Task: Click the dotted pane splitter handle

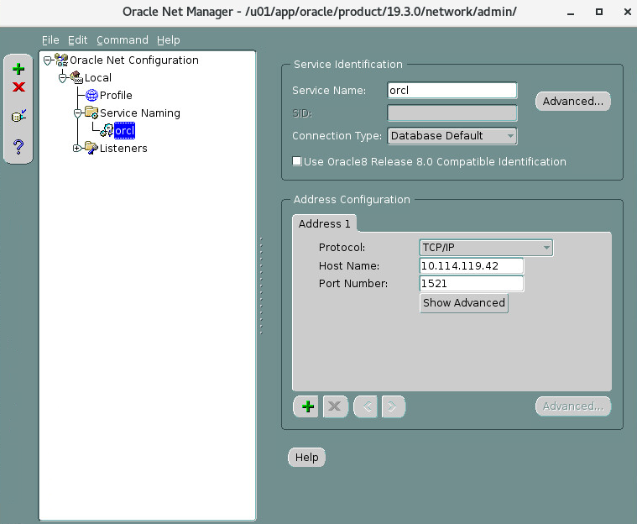Action: click(261, 286)
